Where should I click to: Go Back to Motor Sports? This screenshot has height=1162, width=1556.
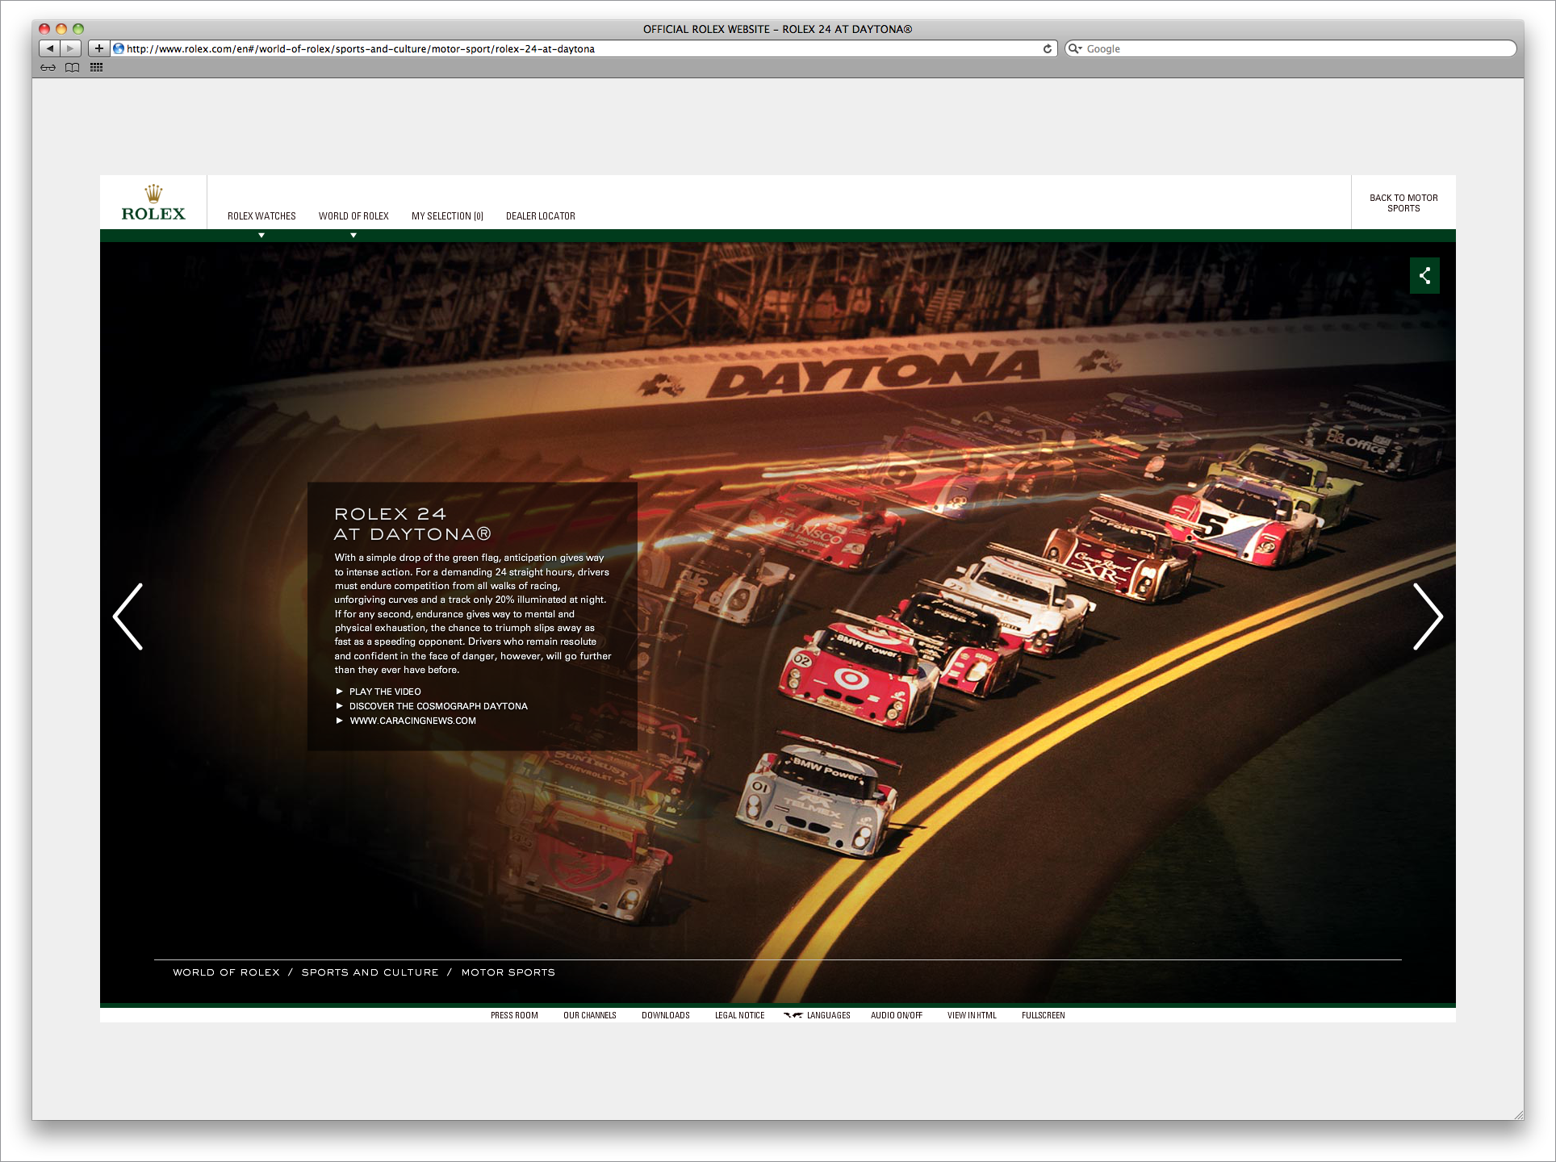tap(1403, 203)
